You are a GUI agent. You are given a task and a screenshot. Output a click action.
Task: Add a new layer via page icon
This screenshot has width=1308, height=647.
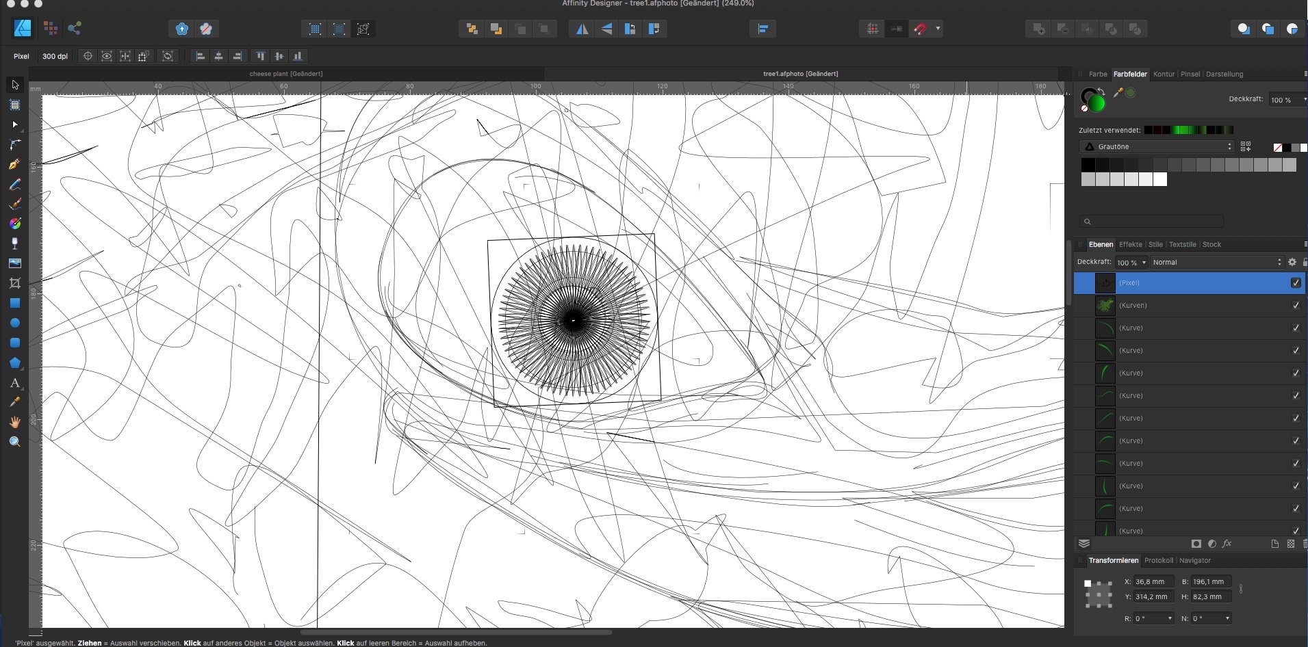point(1274,544)
